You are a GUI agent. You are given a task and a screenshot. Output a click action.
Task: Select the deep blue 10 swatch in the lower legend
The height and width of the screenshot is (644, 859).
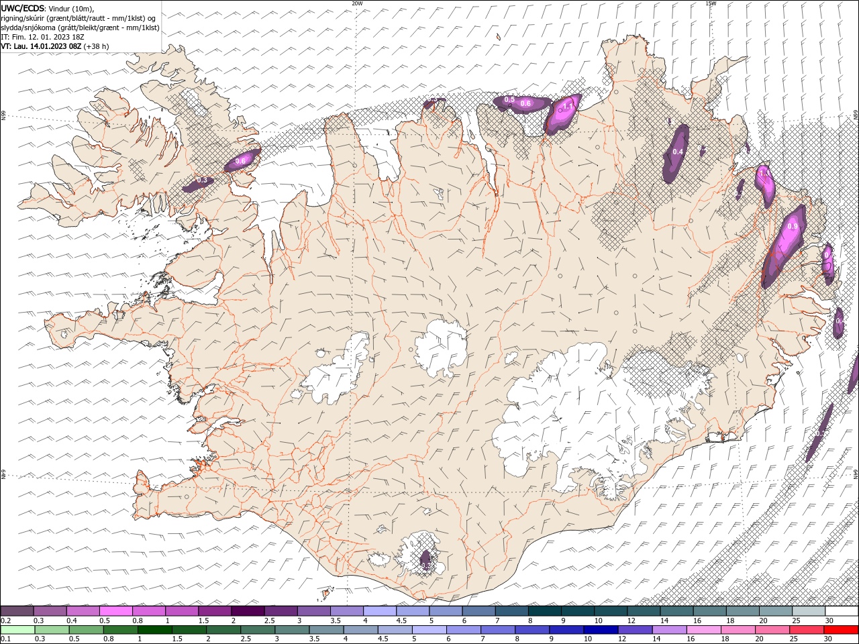tap(601, 630)
